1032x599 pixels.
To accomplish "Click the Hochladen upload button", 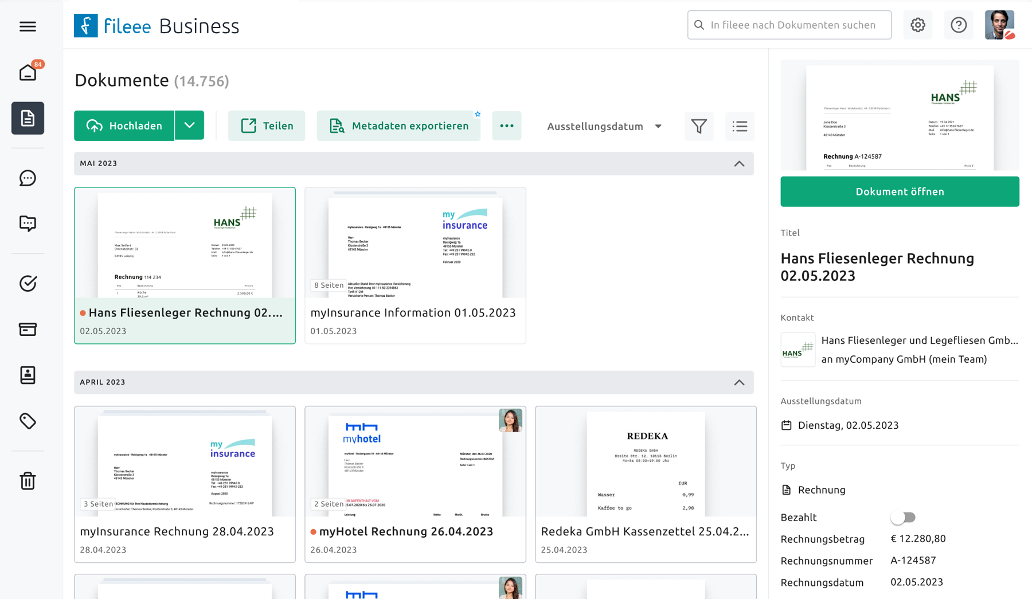I will coord(124,126).
